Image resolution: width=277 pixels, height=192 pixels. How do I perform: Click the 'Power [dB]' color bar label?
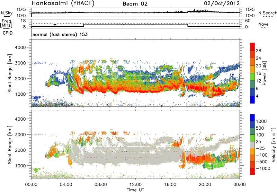265,73
